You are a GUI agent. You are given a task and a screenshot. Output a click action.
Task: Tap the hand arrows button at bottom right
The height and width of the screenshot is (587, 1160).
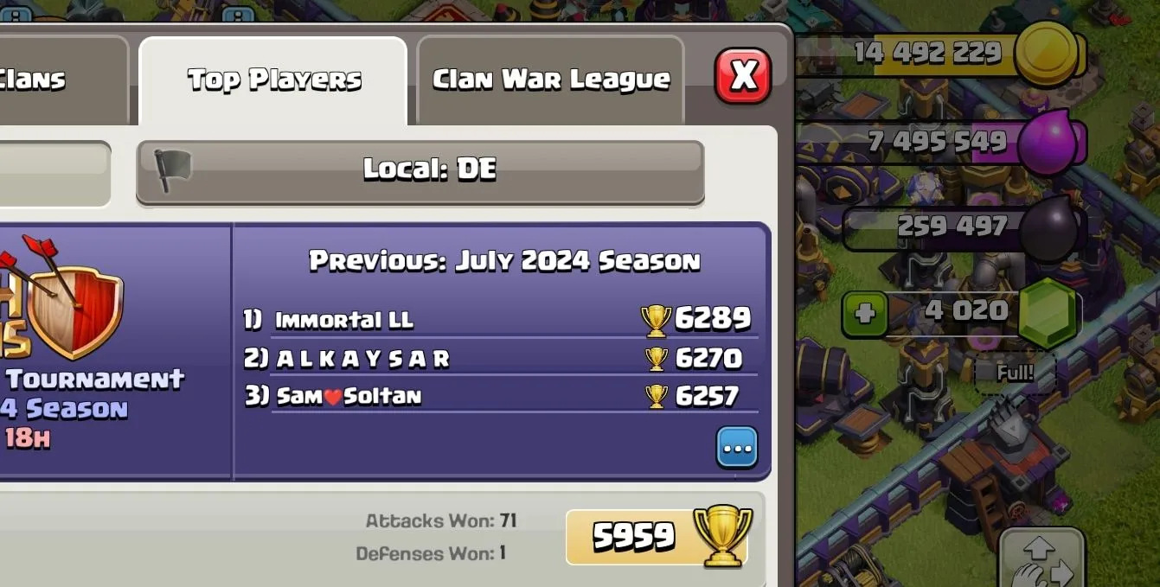coord(1041,558)
